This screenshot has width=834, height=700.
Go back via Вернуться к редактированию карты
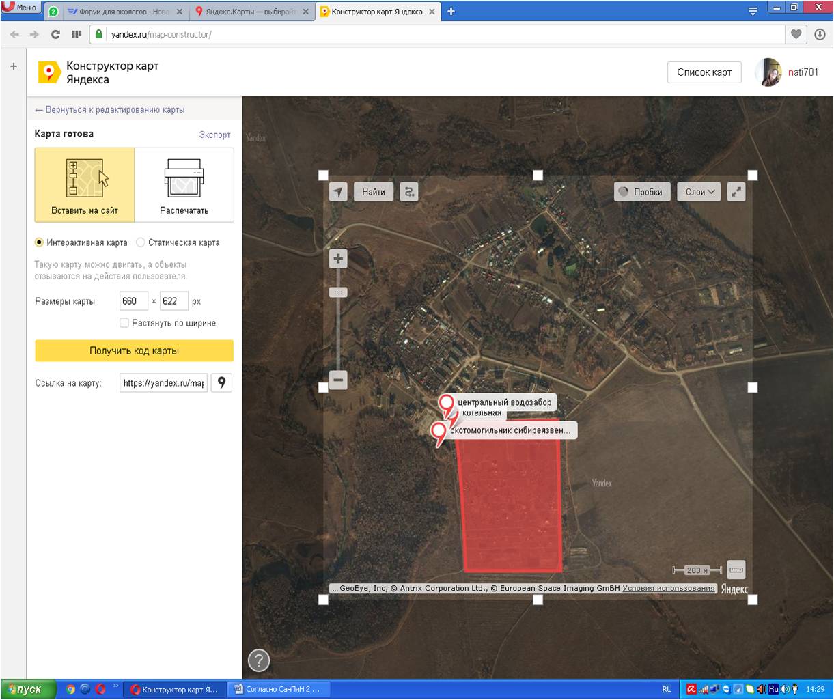click(109, 110)
